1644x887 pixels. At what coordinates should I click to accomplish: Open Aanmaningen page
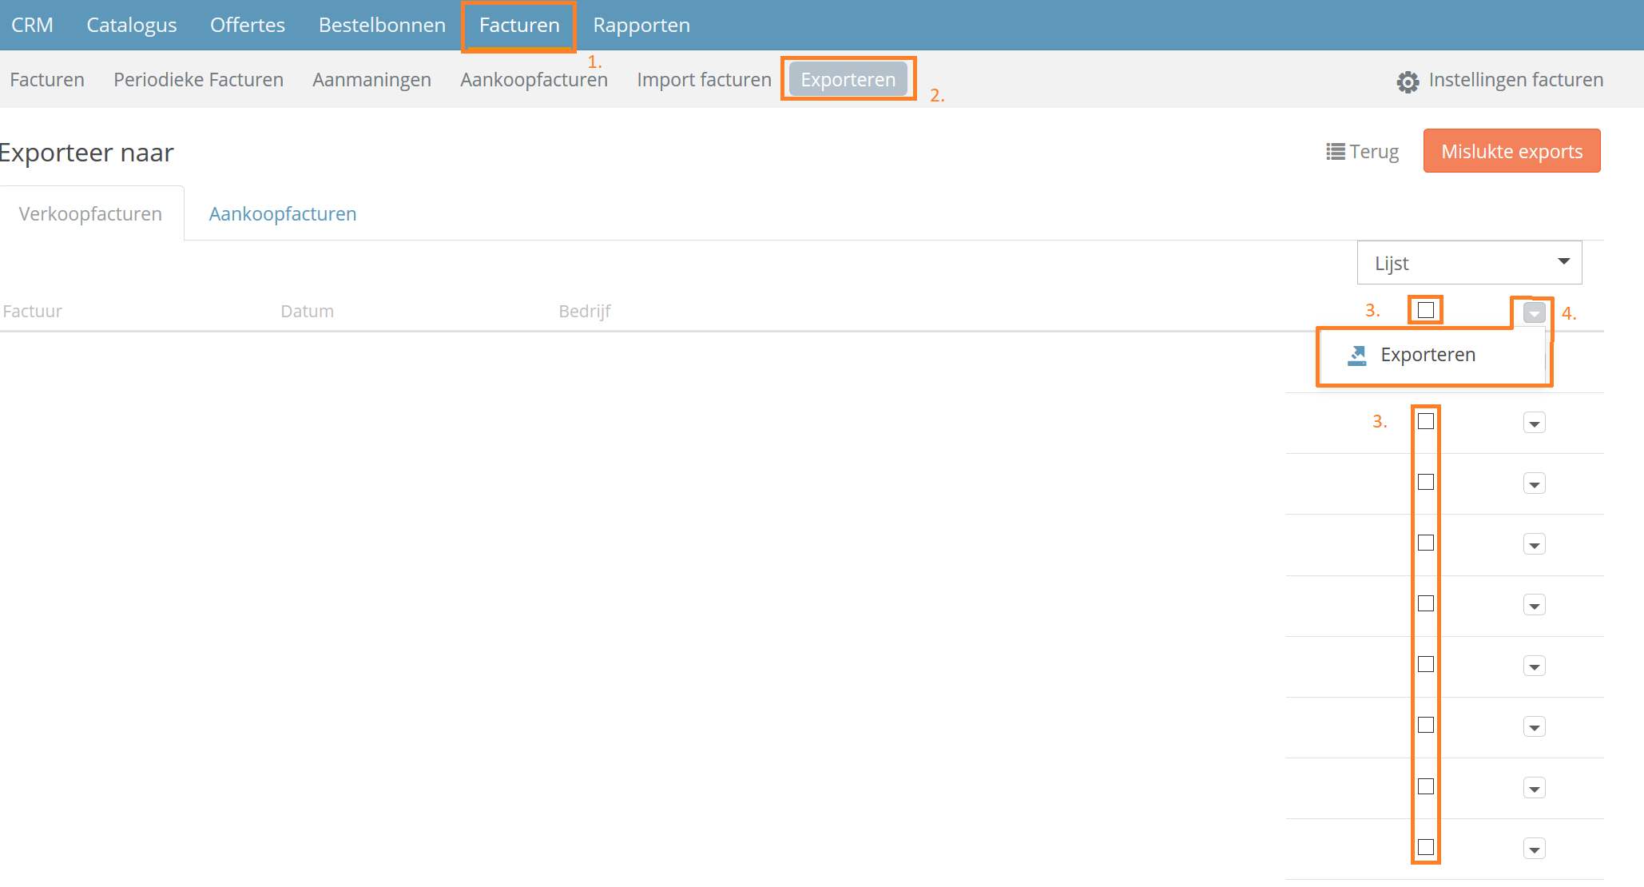point(371,80)
